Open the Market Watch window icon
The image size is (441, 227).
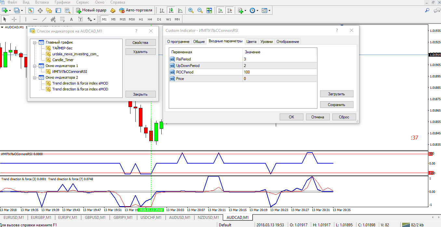tap(31, 10)
